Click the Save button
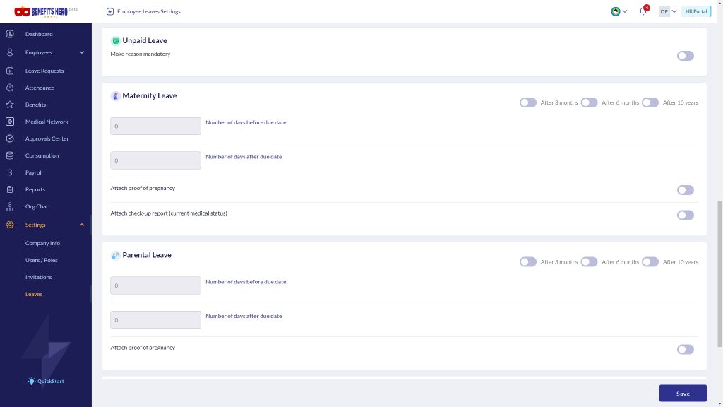 683,394
